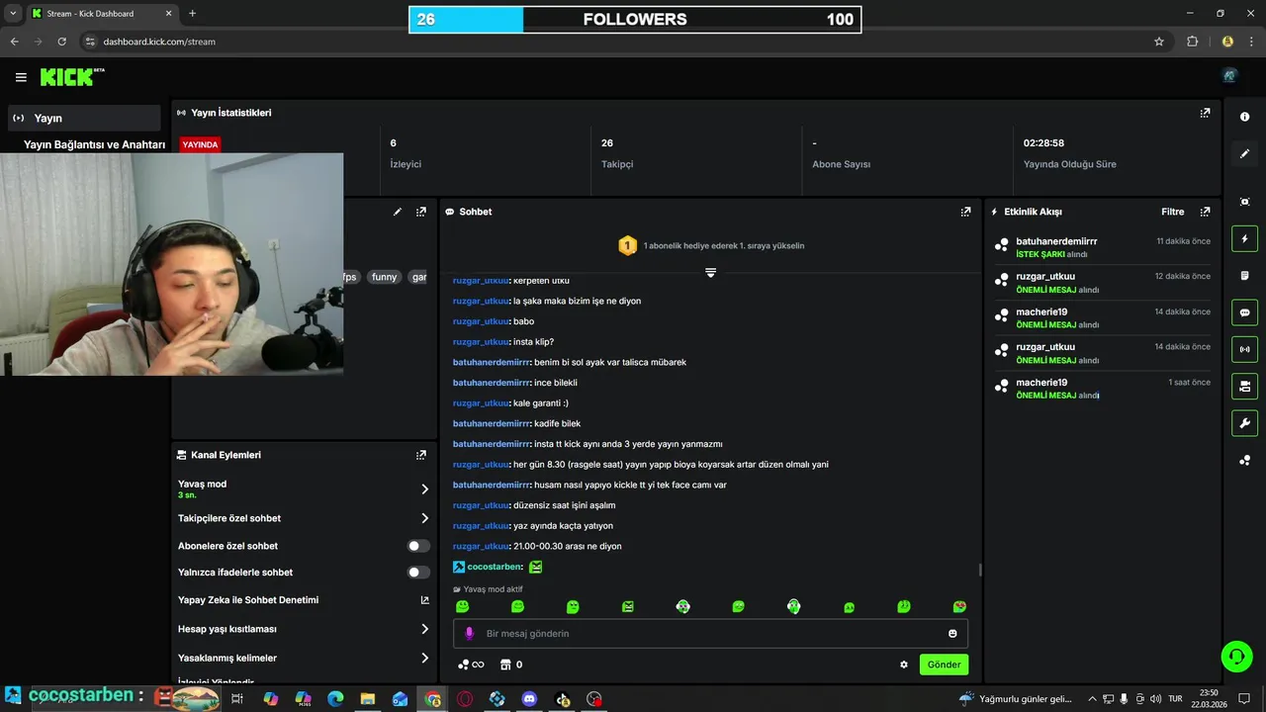Click the Kicks infinity balance icon

click(x=471, y=665)
